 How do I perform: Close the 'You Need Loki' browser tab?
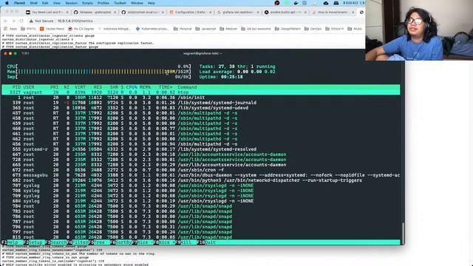[67, 13]
